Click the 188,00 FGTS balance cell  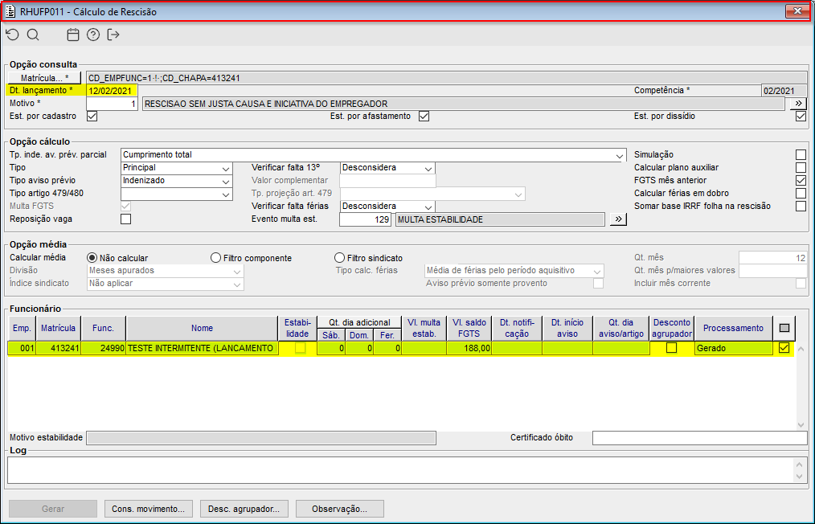click(x=469, y=348)
